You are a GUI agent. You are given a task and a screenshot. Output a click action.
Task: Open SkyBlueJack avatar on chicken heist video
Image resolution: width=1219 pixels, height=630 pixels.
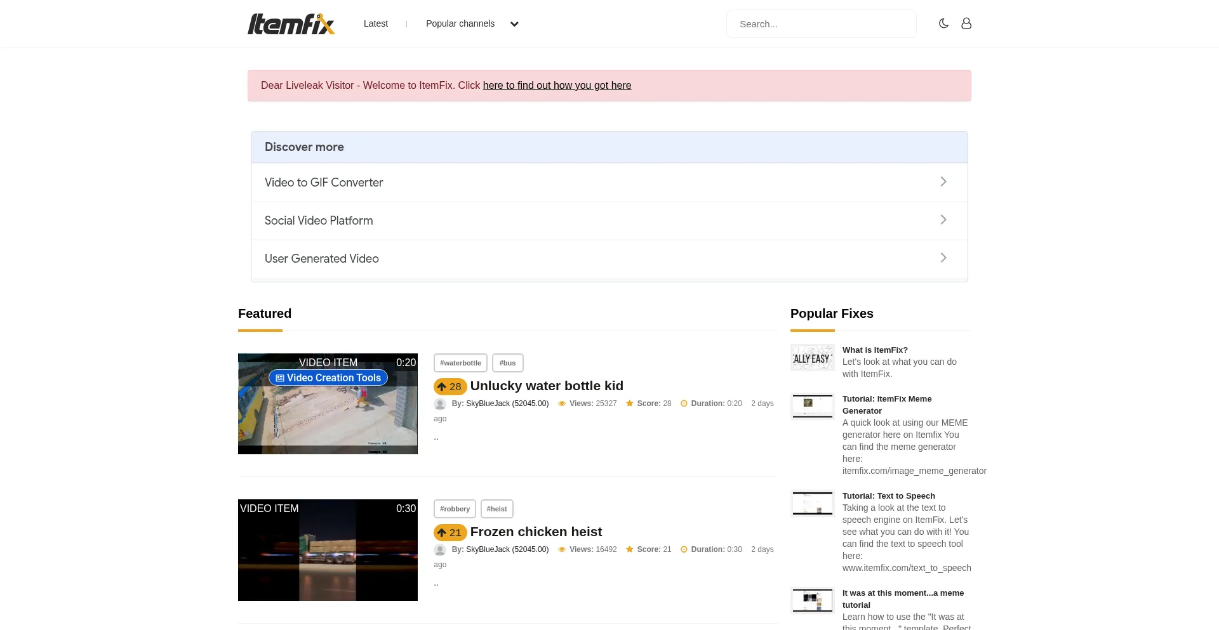tap(440, 550)
